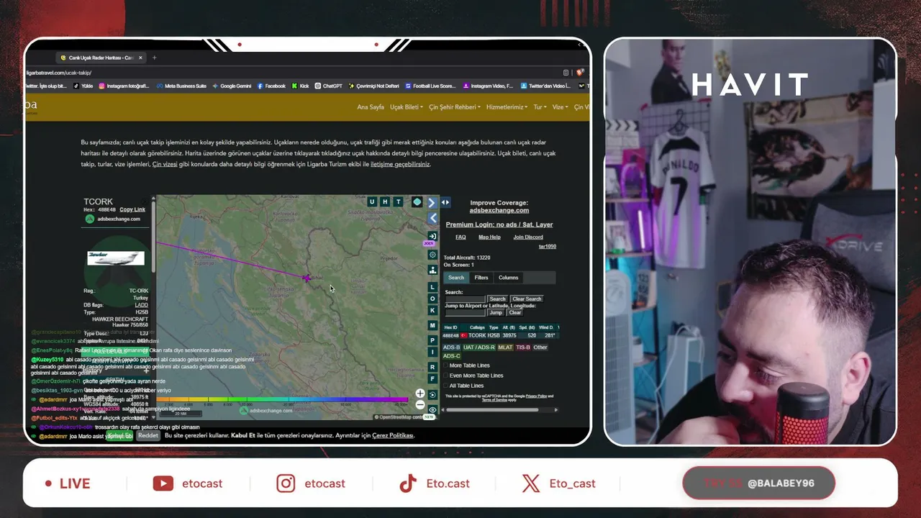Viewport: 921px width, 518px height.
Task: Toggle ADS-B source filter
Action: pyautogui.click(x=451, y=347)
